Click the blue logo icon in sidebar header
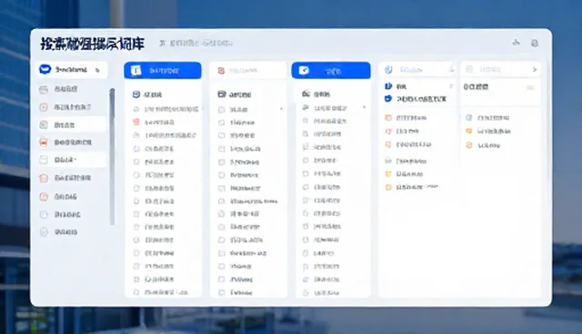The height and width of the screenshot is (334, 582). (45, 69)
